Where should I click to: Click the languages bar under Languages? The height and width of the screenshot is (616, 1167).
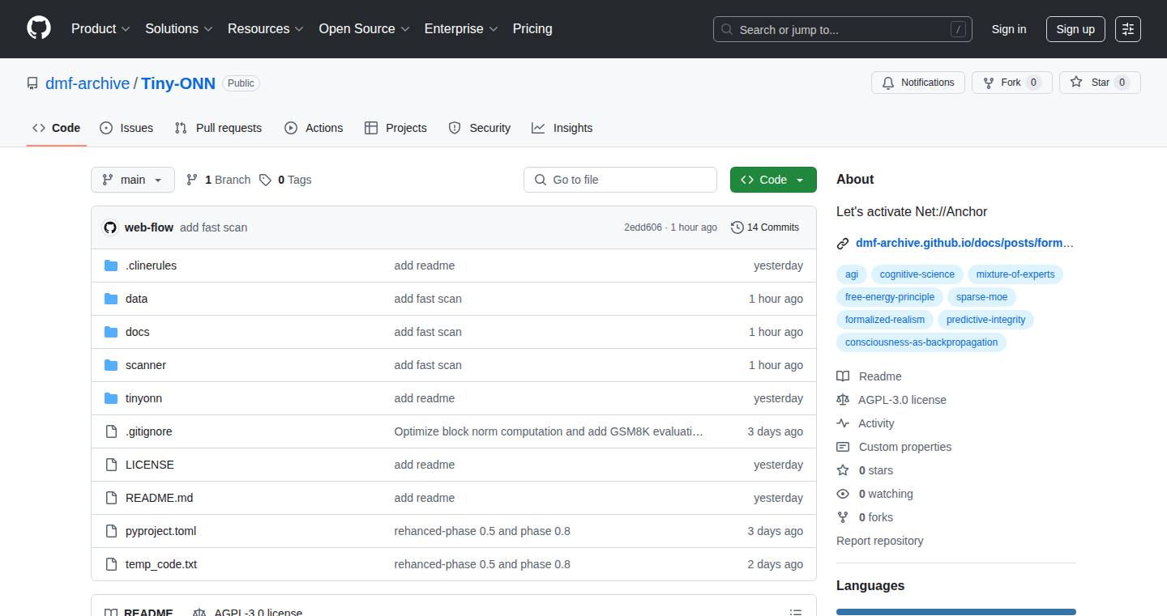956,612
